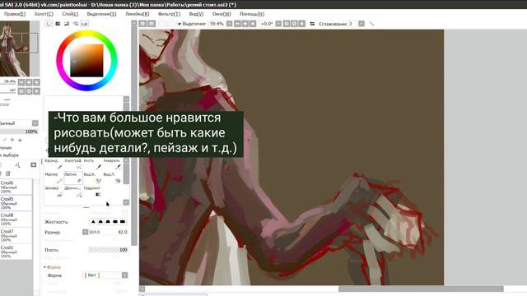Choose the third hardness tip shape
This screenshot has height=296, width=527.
(x=108, y=222)
